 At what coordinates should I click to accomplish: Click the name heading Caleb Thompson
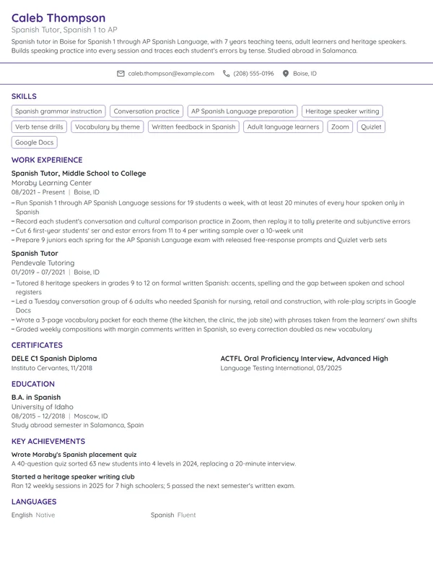(58, 17)
